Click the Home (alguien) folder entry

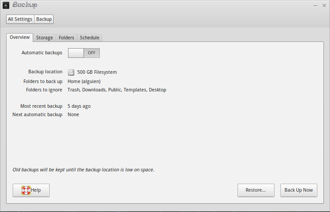pos(84,81)
